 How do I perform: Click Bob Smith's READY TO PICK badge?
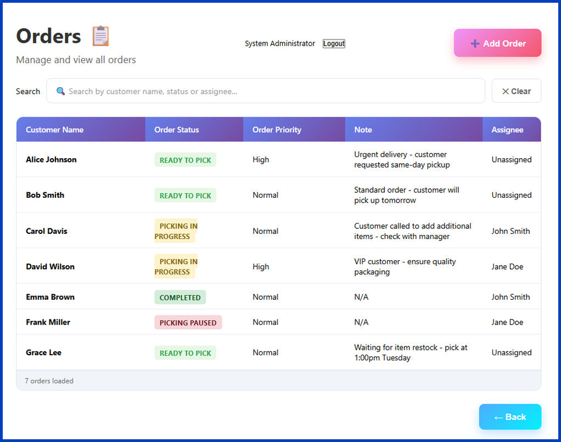[186, 195]
